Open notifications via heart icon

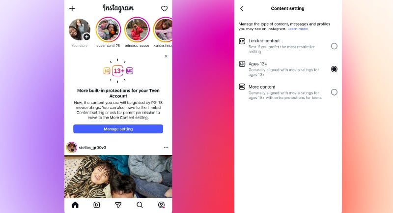pos(164,8)
